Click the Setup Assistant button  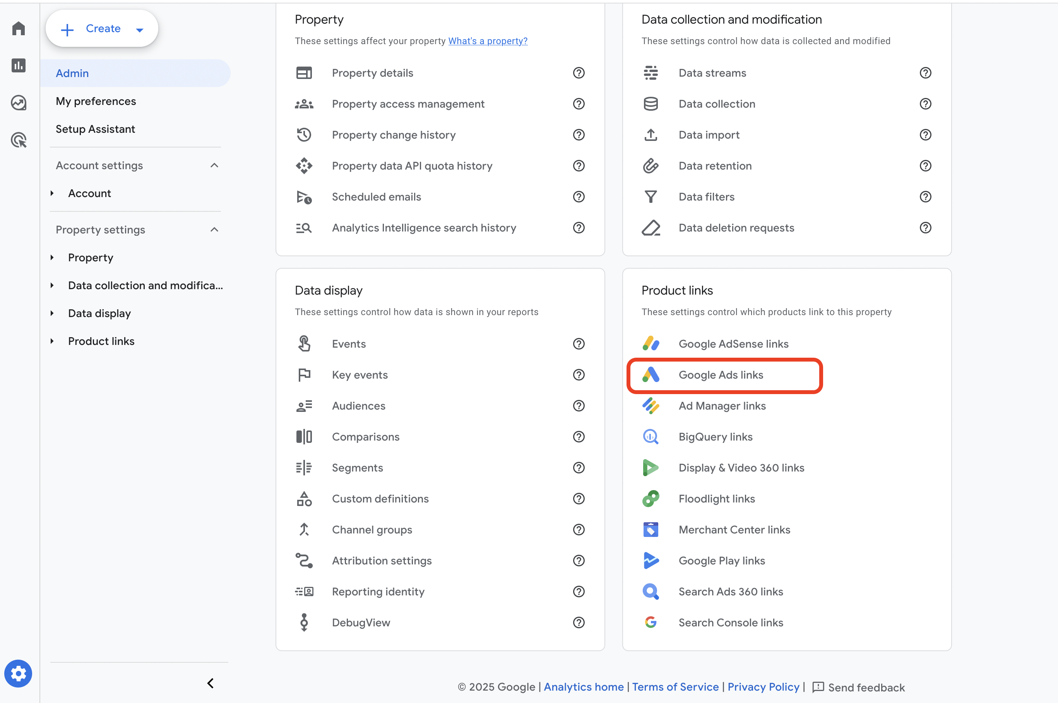(95, 128)
